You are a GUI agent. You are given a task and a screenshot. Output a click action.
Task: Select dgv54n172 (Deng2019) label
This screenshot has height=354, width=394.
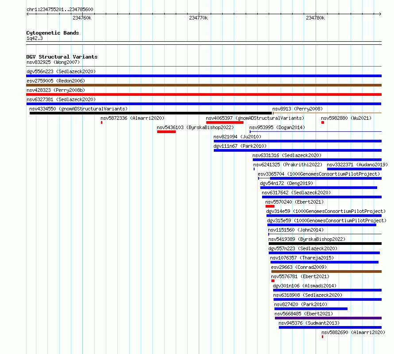coord(286,183)
